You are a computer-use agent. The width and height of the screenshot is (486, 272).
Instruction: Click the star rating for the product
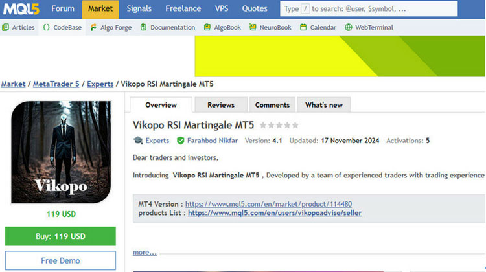tap(279, 125)
